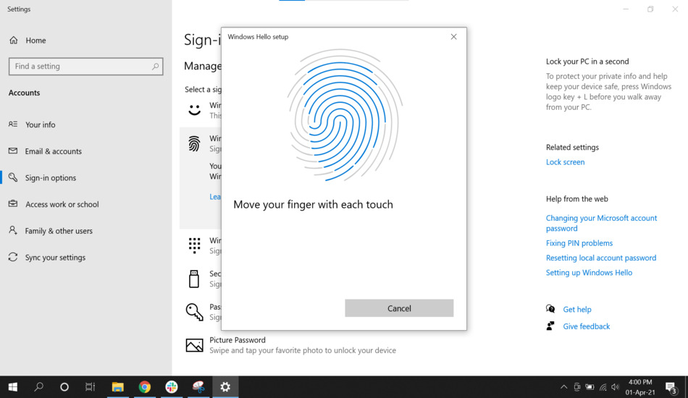Cancel the Windows Hello fingerprint setup
The width and height of the screenshot is (688, 398).
tap(399, 308)
